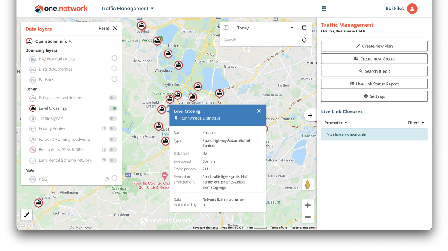This screenshot has width=448, height=251.
Task: Collapse the Operational info section
Action: coord(115,41)
